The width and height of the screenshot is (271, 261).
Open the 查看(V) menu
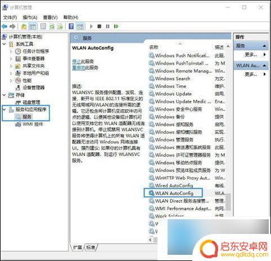pos(50,17)
